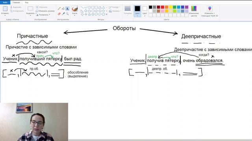Select the Color picker eyedropper tool
Viewport: 252px width, 141px height.
coord(63,14)
